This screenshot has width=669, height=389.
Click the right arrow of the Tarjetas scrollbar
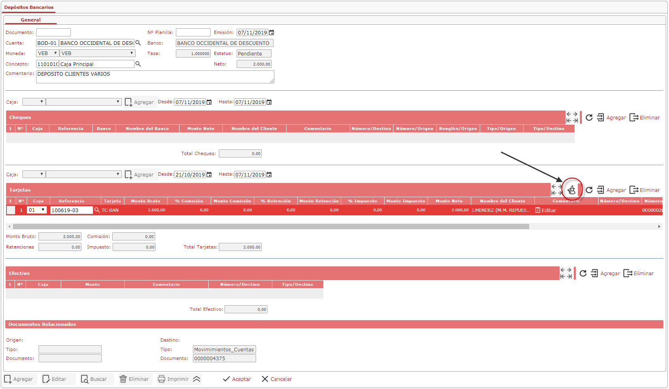[659, 227]
